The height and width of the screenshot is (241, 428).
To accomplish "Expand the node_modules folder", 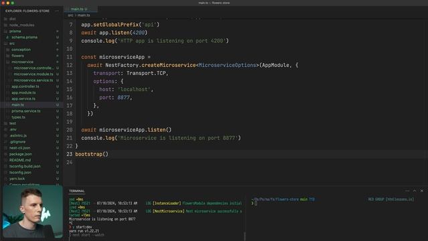I will (x=22, y=25).
